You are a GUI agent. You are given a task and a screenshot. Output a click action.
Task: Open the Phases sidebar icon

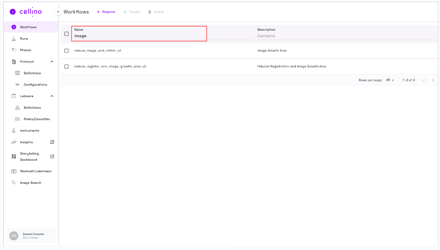pos(13,50)
